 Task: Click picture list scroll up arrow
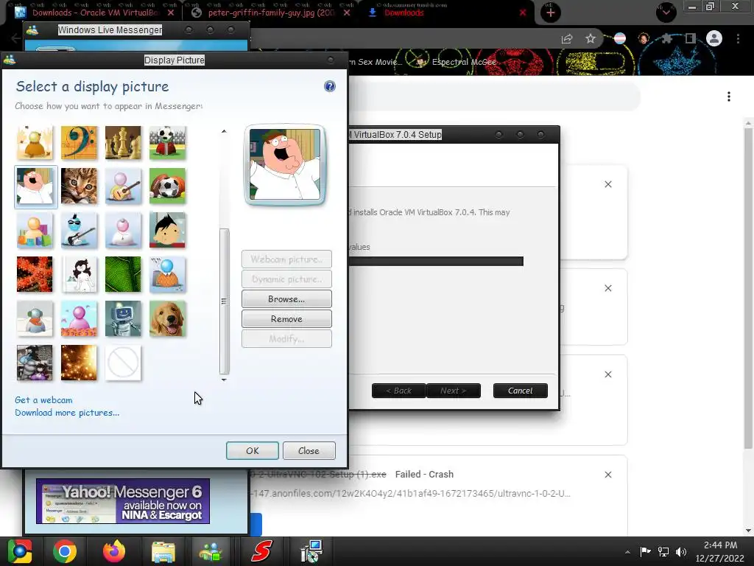(x=224, y=131)
